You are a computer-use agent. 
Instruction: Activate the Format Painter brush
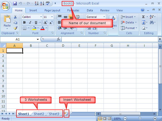click(15, 28)
